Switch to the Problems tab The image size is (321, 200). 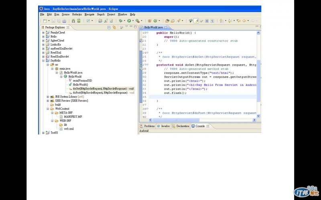click(149, 126)
